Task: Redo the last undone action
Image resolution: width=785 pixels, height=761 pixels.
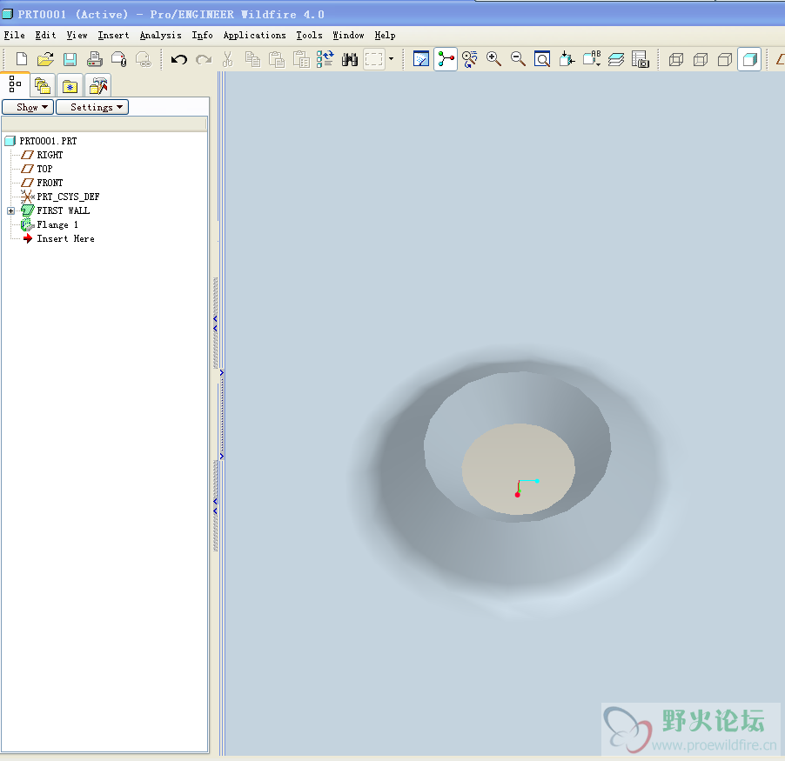Action: coord(204,59)
